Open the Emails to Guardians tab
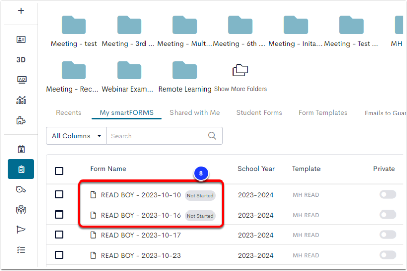This screenshot has height=271, width=407. [385, 113]
